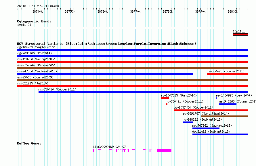Screen dimensions: 256x166
Task: Click the RefSeq Genes track title
Action: coord(29,143)
